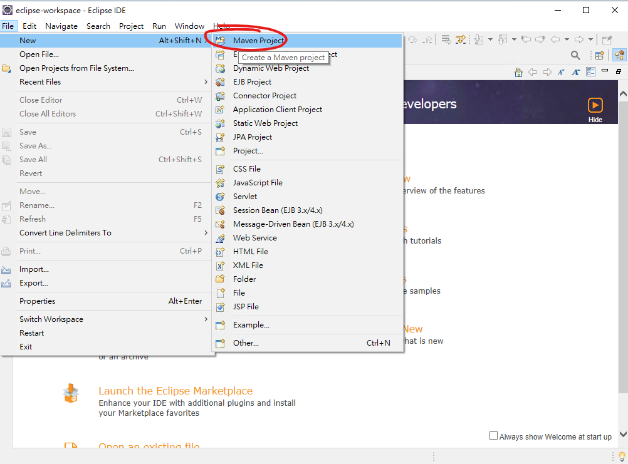The image size is (628, 464).
Task: Expand the Recent Files submenu
Action: pyautogui.click(x=106, y=81)
